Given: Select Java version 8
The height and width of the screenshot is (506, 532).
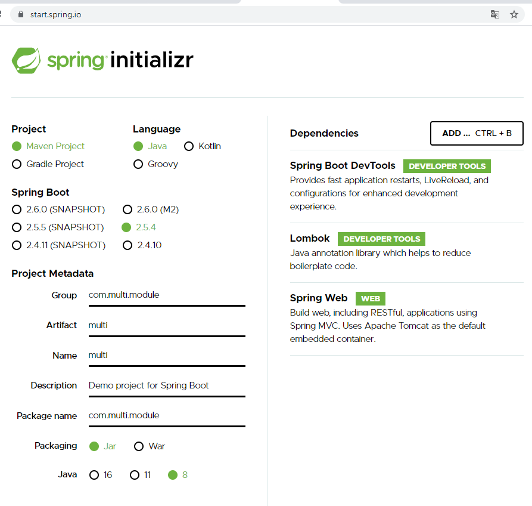Looking at the screenshot, I should tap(173, 475).
